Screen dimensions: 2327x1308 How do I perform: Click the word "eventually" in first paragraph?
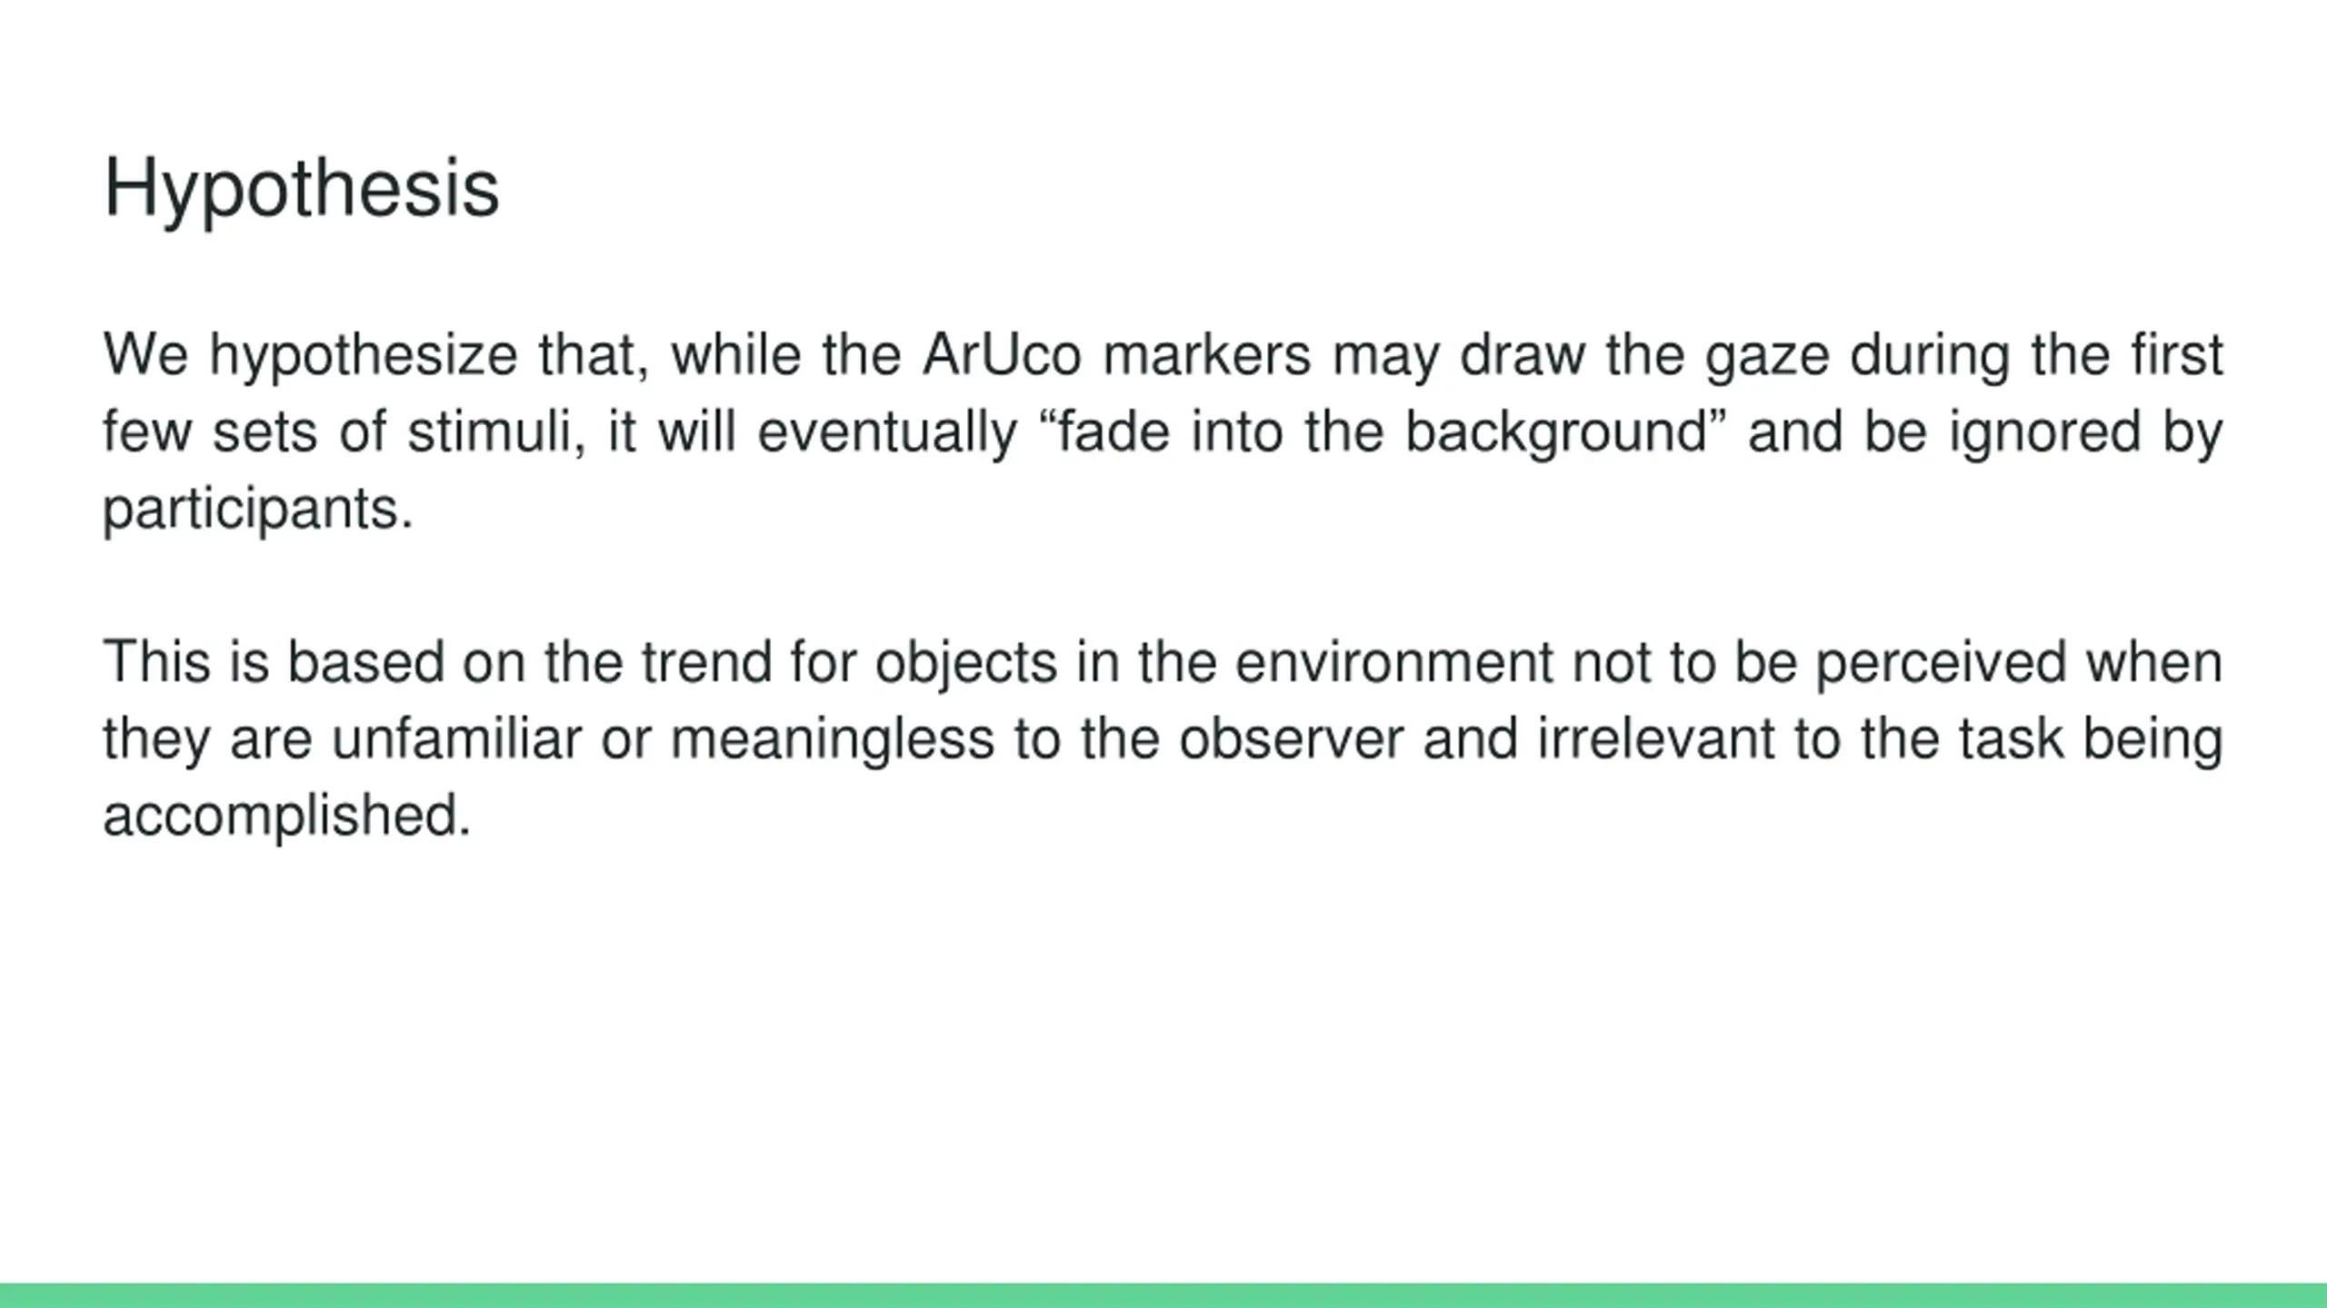[887, 432]
